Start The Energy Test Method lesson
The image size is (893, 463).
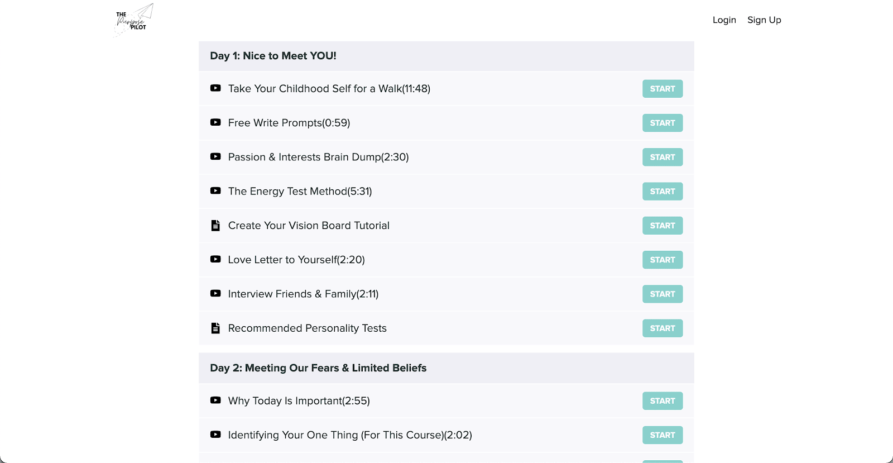point(662,191)
